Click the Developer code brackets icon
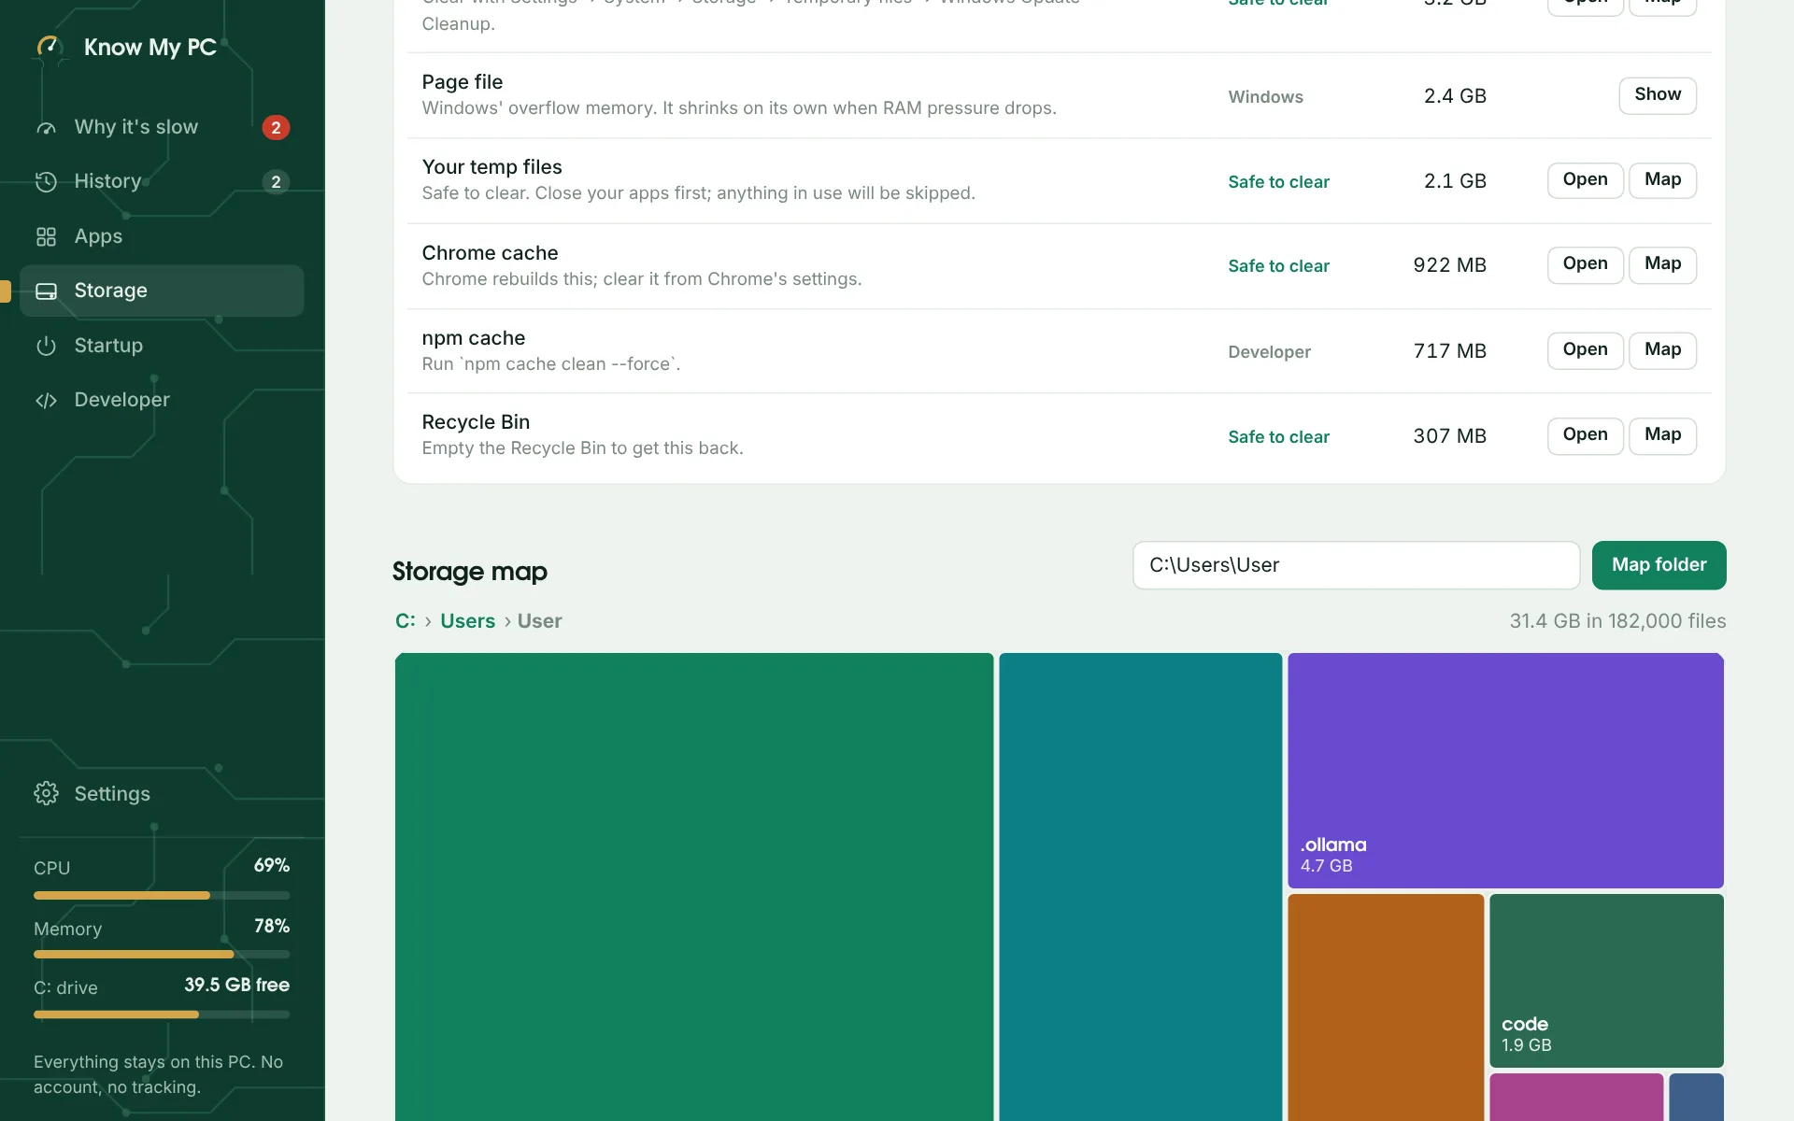Screen dimensions: 1794x1121 46,401
